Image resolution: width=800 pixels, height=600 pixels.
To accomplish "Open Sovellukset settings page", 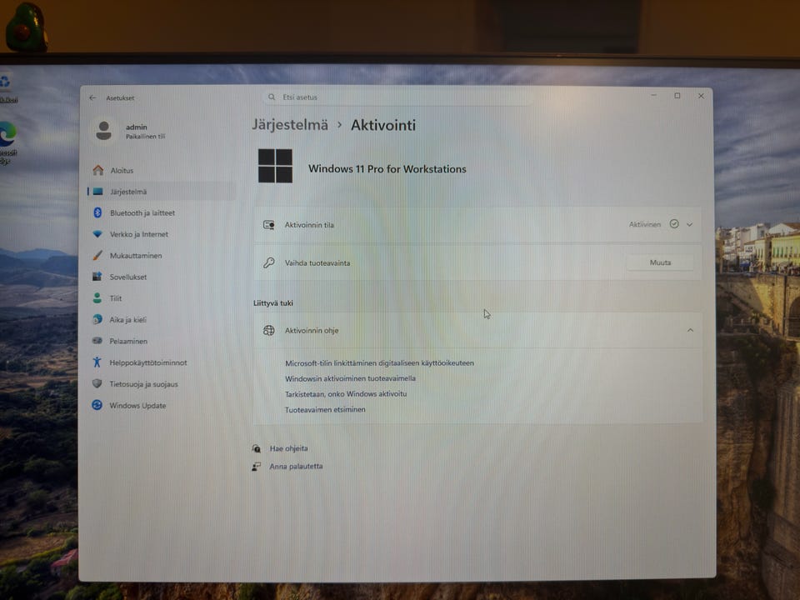I will (162, 277).
